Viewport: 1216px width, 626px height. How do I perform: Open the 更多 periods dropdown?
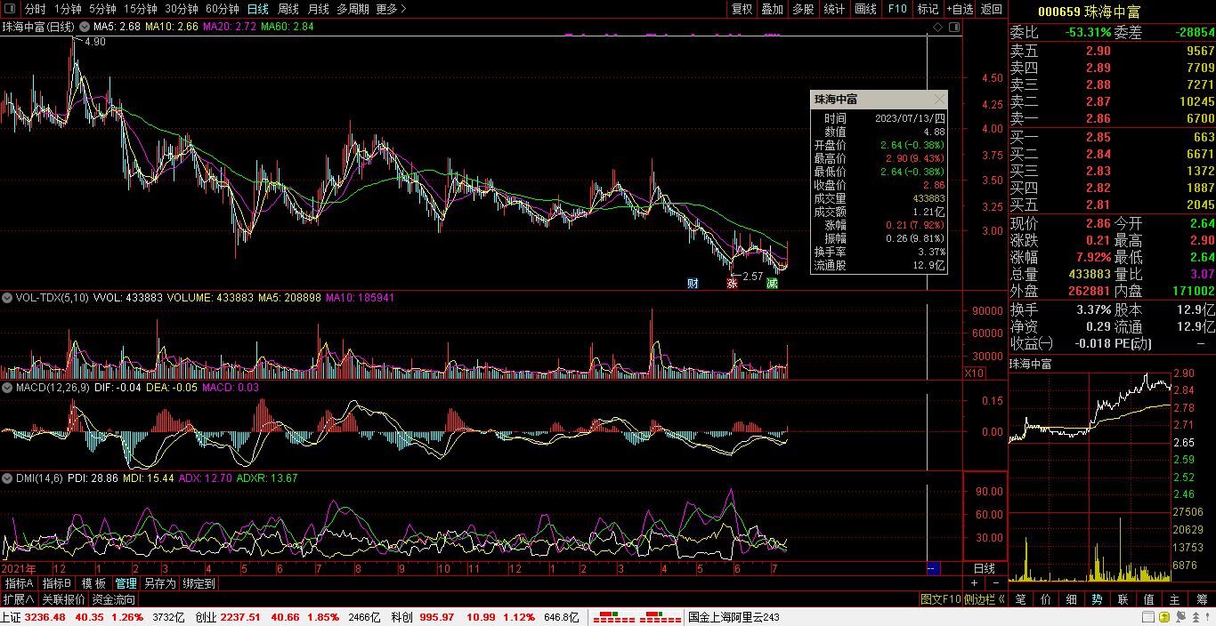coord(391,9)
